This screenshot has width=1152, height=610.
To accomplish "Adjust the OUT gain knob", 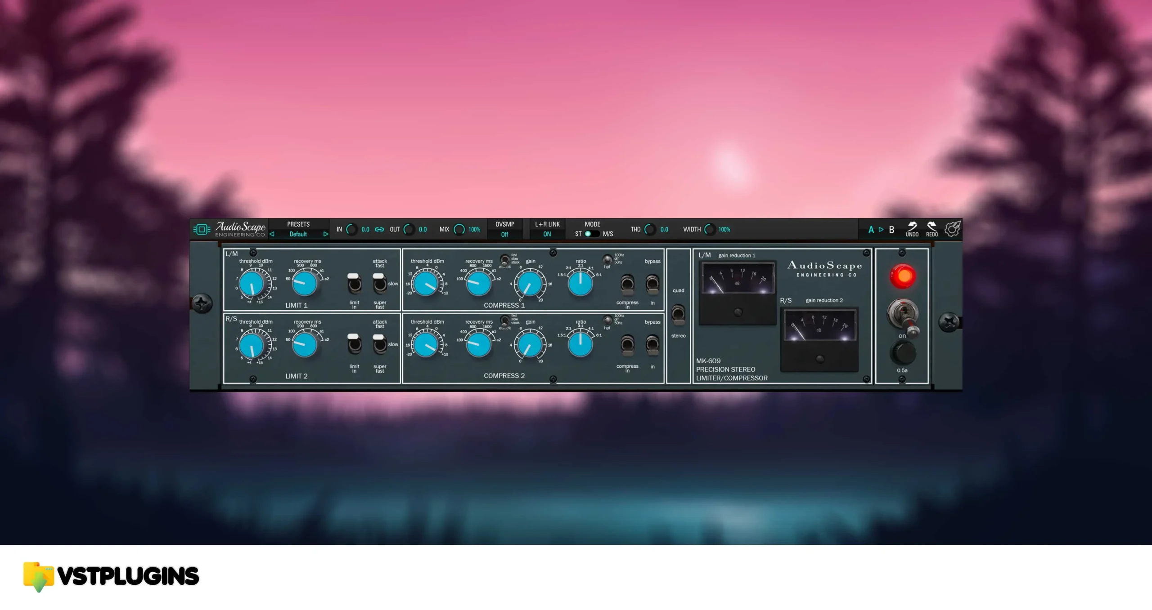I will [409, 229].
